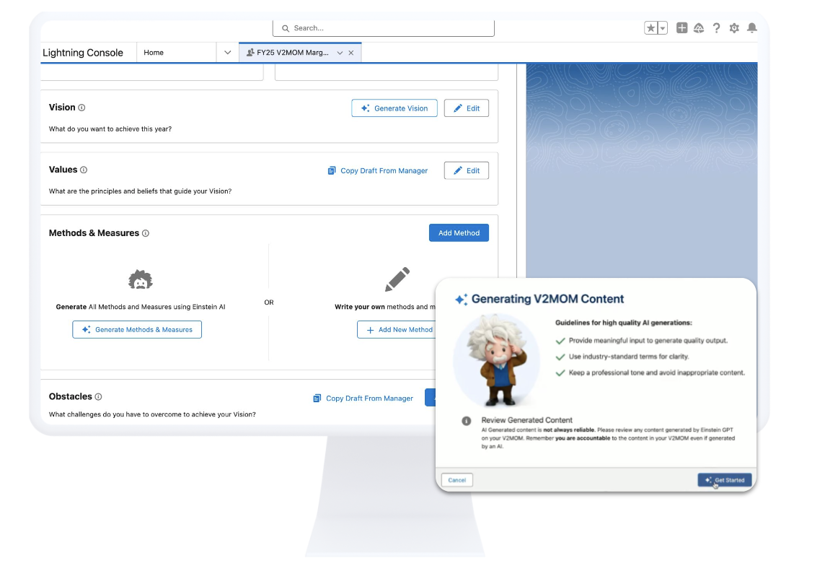Open the Help question mark icon
This screenshot has height=566, width=838.
(716, 28)
